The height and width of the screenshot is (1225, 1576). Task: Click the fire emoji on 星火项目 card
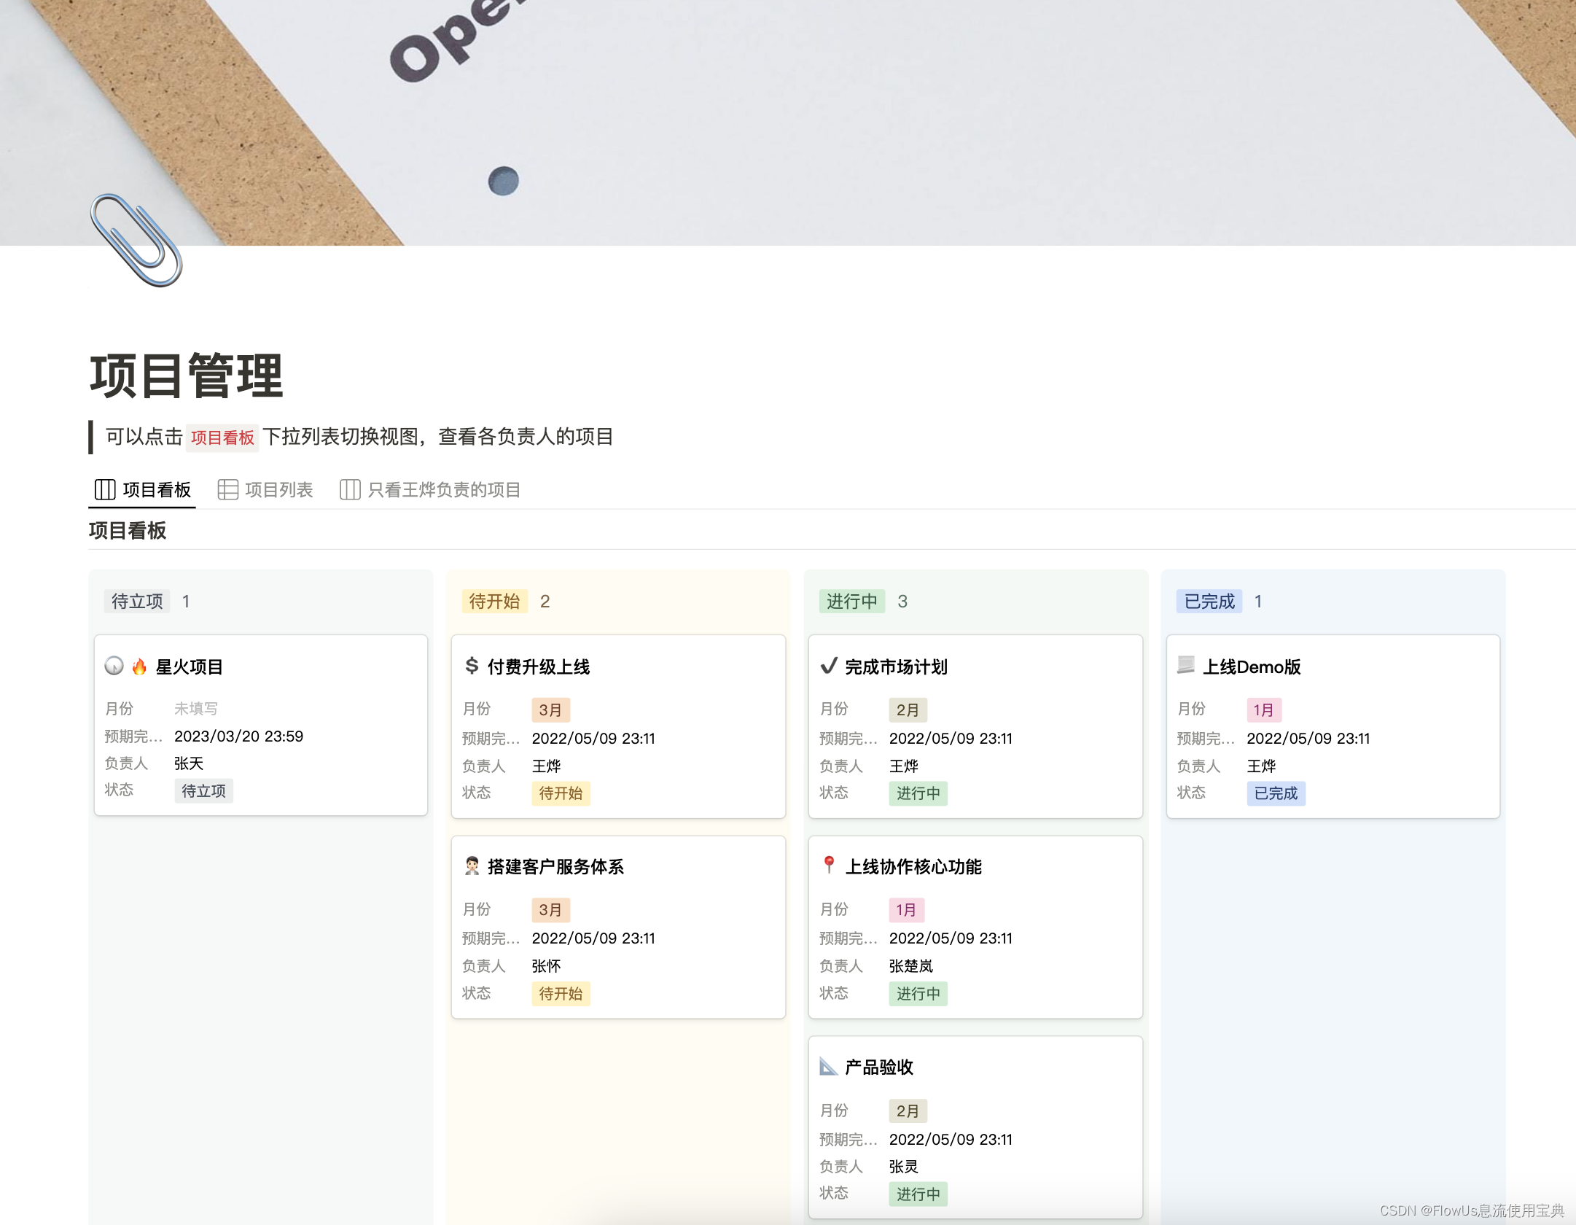[x=139, y=666]
